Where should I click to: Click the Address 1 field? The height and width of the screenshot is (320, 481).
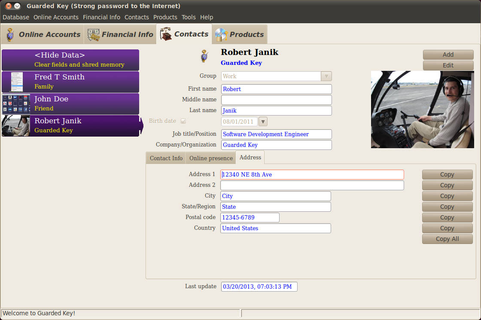312,174
